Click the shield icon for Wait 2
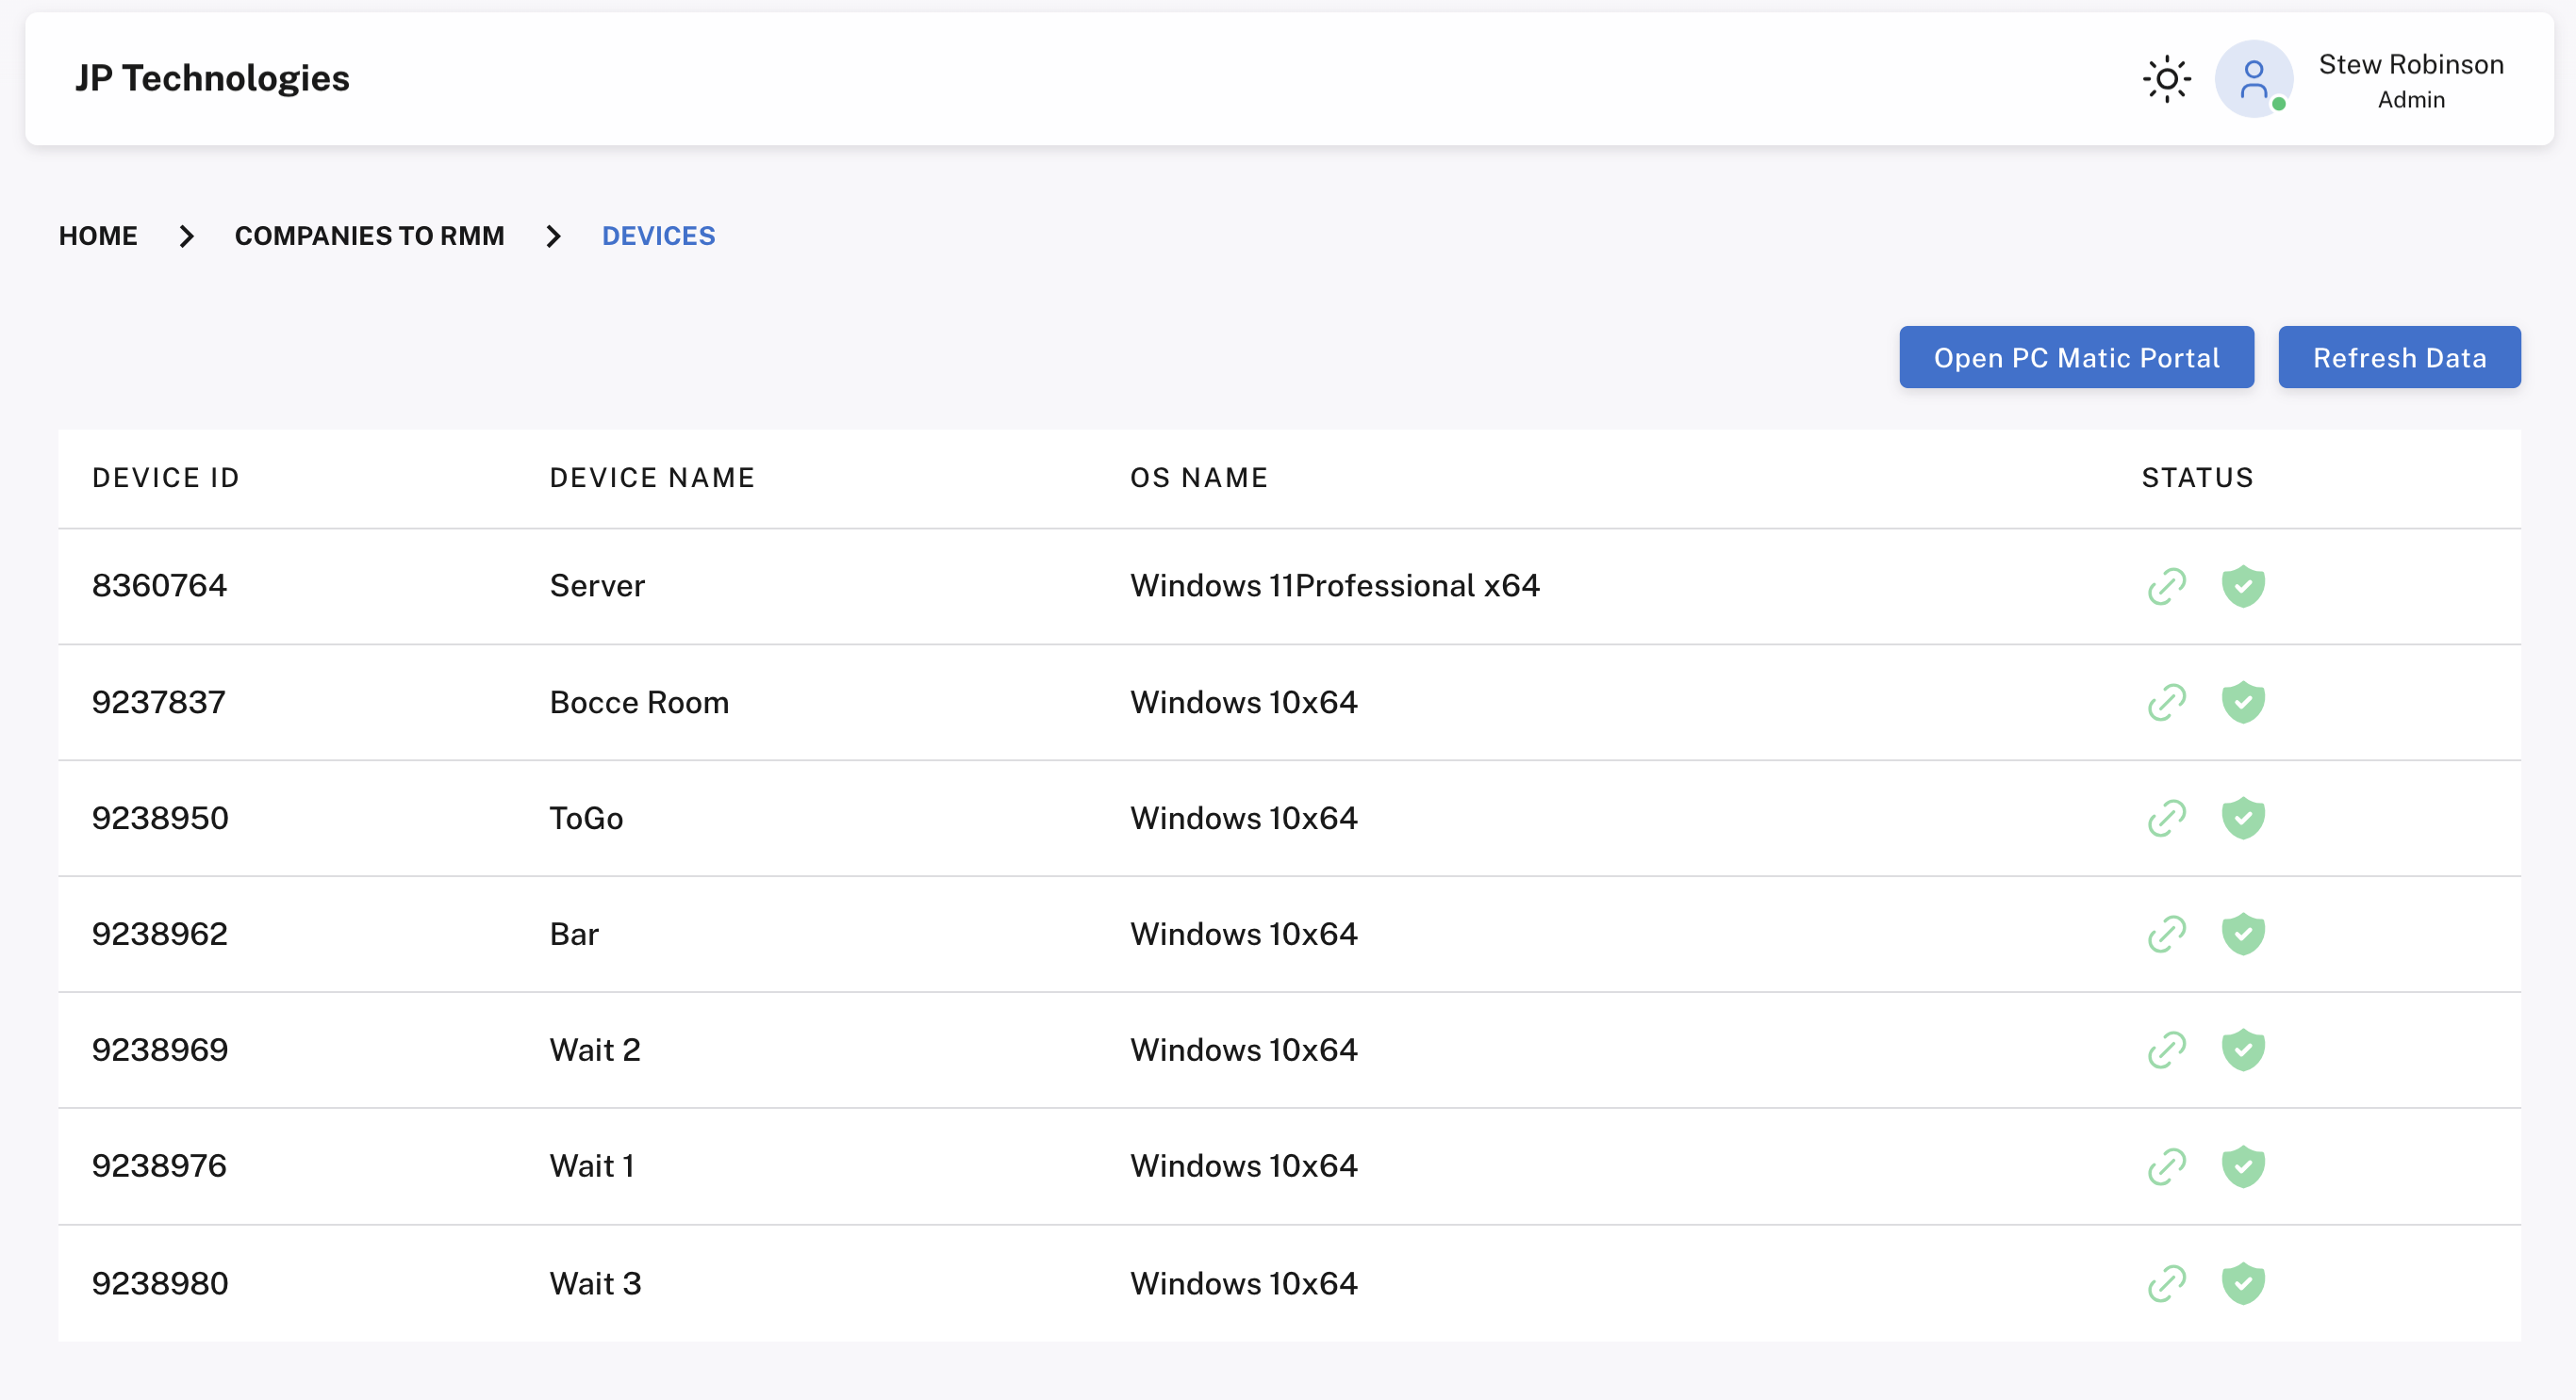Image resolution: width=2576 pixels, height=1400 pixels. (x=2243, y=1050)
